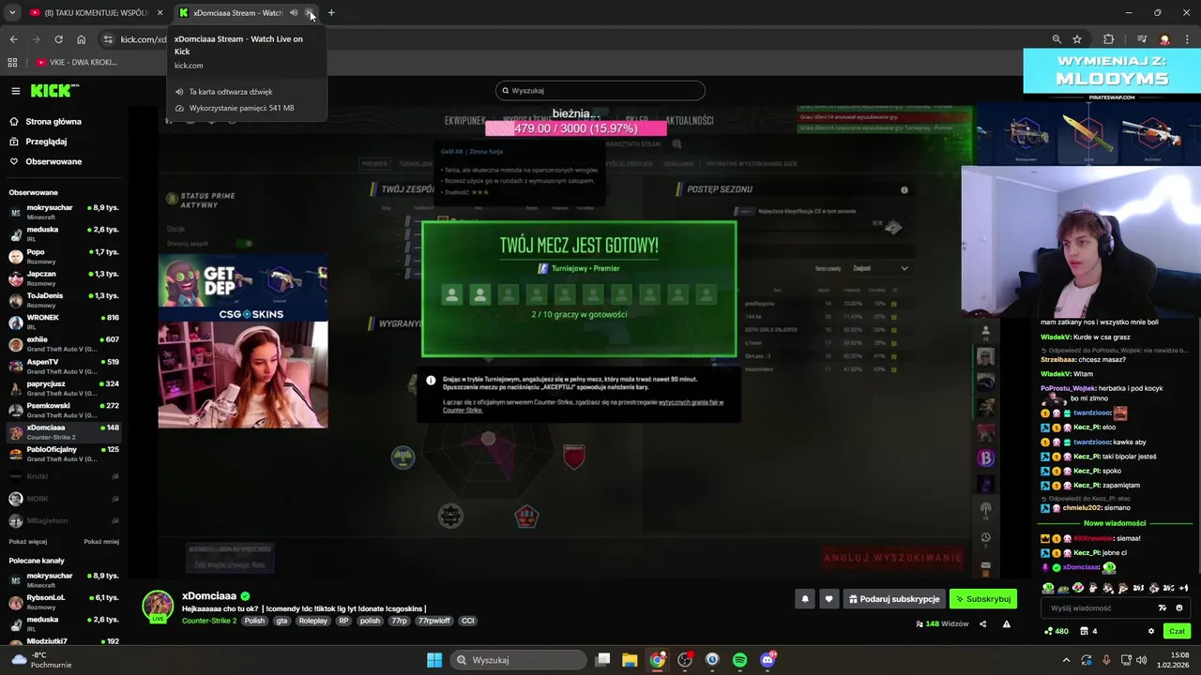
Task: Open the Windows Start menu
Action: (x=434, y=660)
